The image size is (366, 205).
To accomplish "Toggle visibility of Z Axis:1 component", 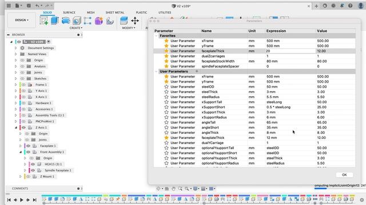I will pos(23,128).
